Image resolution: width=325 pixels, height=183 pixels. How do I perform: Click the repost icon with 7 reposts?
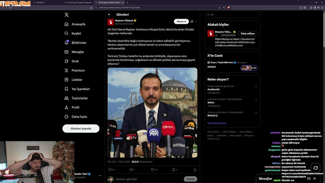click(x=131, y=170)
